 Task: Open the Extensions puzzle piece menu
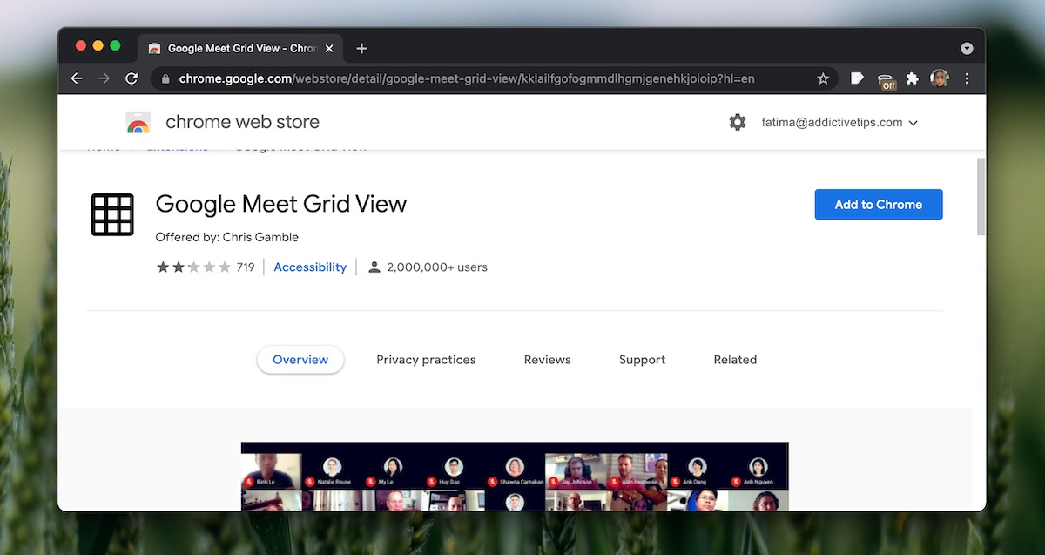(x=912, y=78)
